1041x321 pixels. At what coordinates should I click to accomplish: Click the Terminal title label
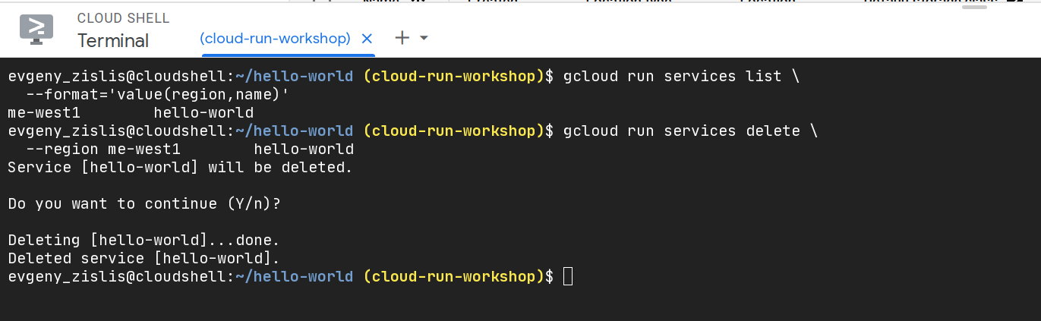coord(113,41)
